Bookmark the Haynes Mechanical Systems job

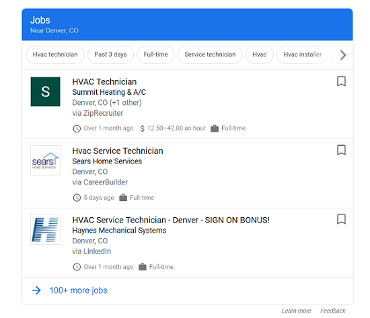[341, 219]
